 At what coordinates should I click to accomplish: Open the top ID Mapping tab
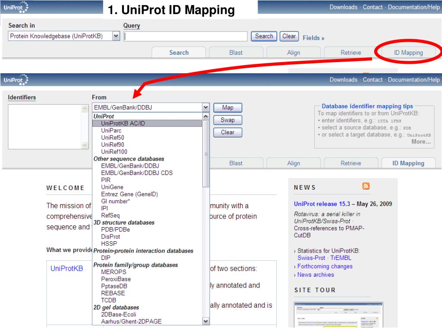point(408,53)
